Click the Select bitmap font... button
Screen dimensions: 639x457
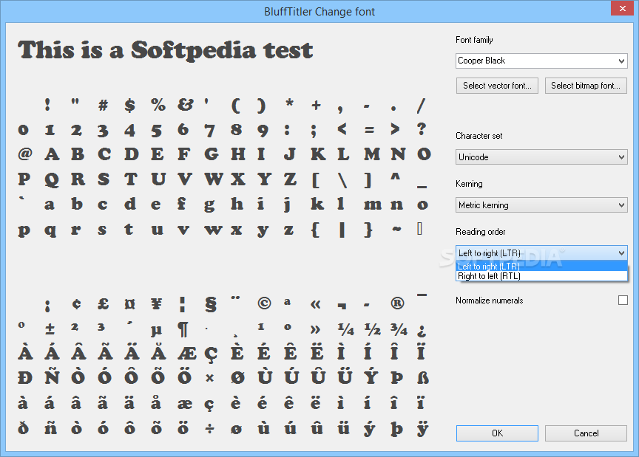point(586,86)
